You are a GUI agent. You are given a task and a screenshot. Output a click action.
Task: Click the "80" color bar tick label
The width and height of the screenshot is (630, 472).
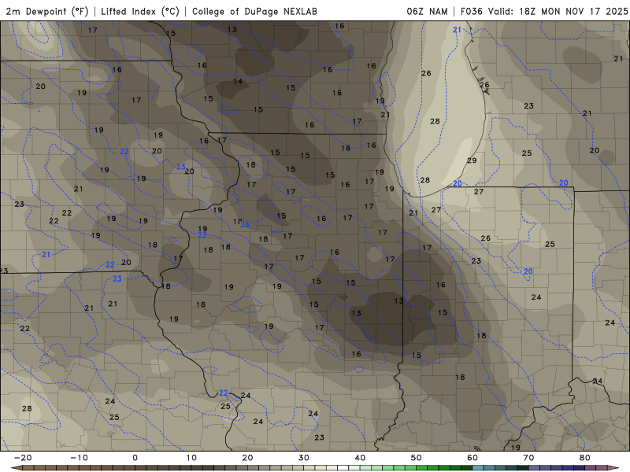585,458
